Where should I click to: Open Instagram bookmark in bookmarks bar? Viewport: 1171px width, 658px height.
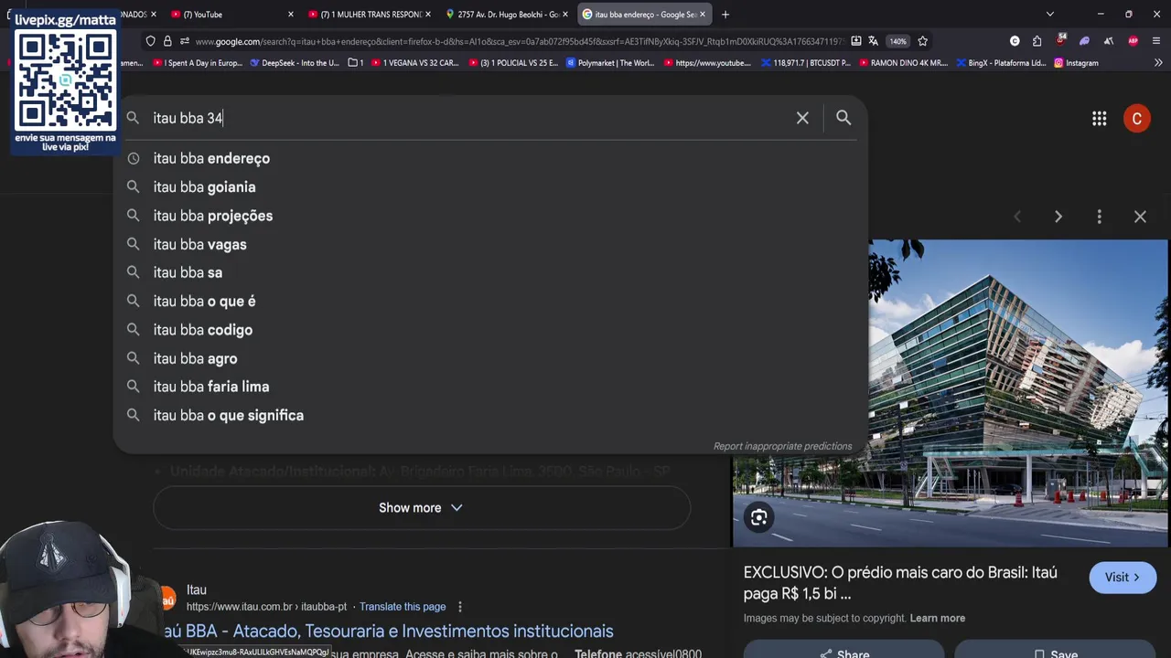(1076, 63)
